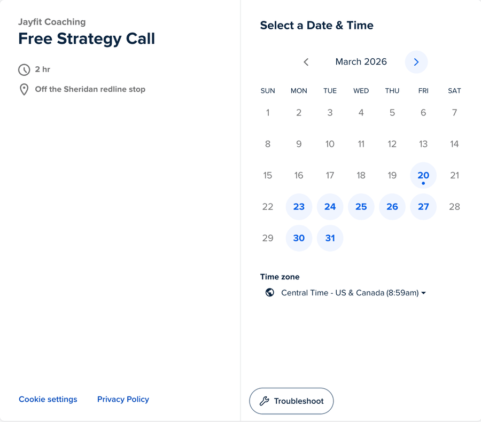
Task: Select March 27 on the calendar
Action: point(423,207)
